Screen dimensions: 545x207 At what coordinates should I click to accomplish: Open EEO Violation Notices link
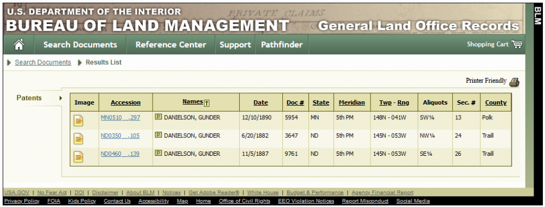306,201
